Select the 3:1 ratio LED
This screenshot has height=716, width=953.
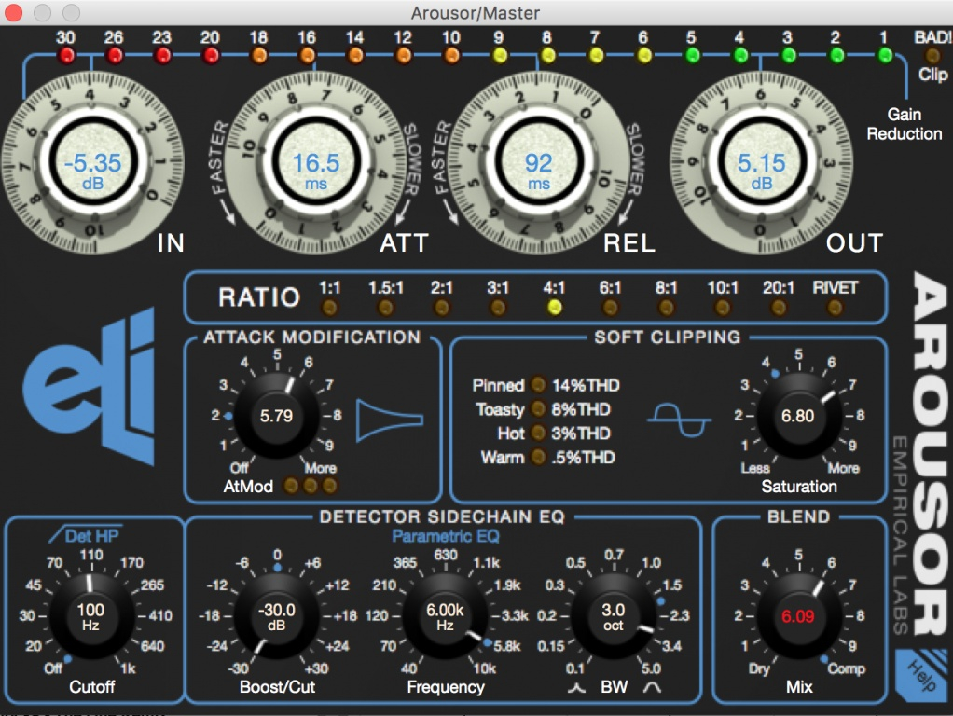point(498,308)
